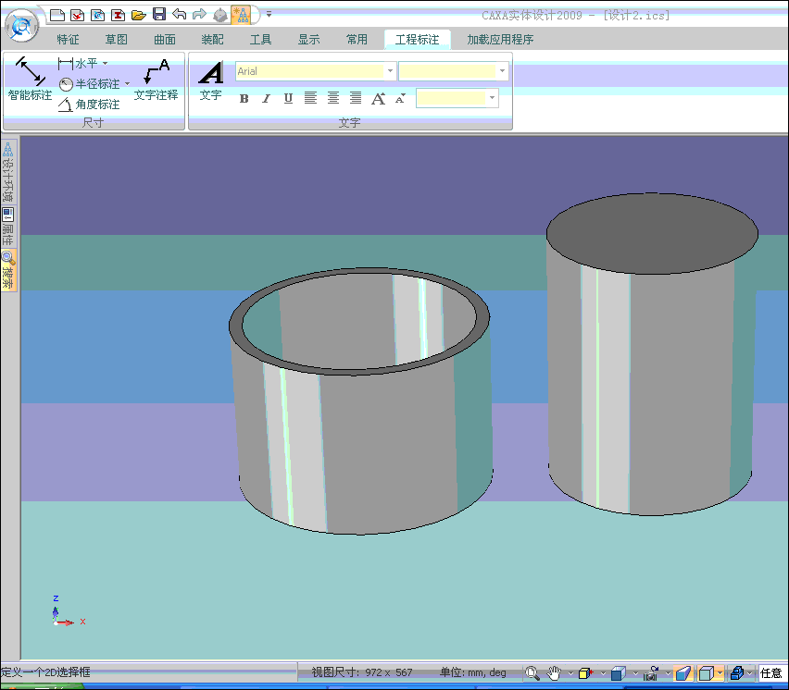Click the Save icon in quick access toolbar
The width and height of the screenshot is (789, 690).
159,15
